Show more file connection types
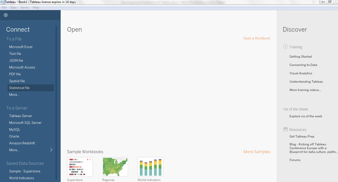The width and height of the screenshot is (338, 182). pyautogui.click(x=14, y=95)
